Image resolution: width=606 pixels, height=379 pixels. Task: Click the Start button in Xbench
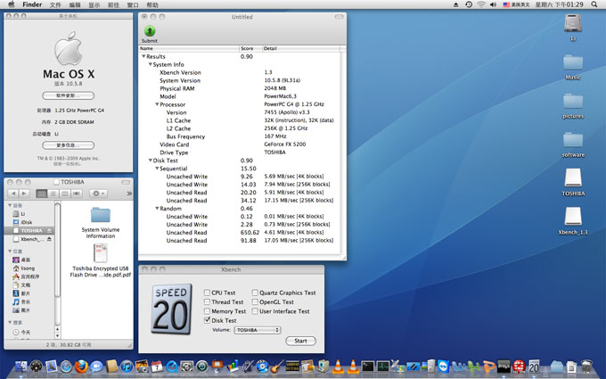pos(300,341)
